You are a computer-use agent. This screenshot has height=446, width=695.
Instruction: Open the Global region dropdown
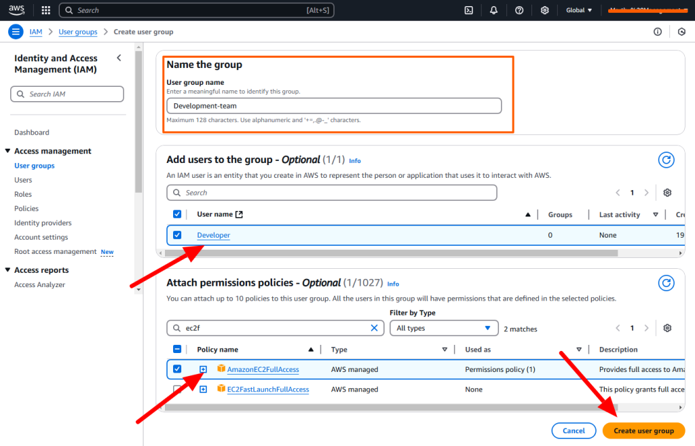point(578,10)
